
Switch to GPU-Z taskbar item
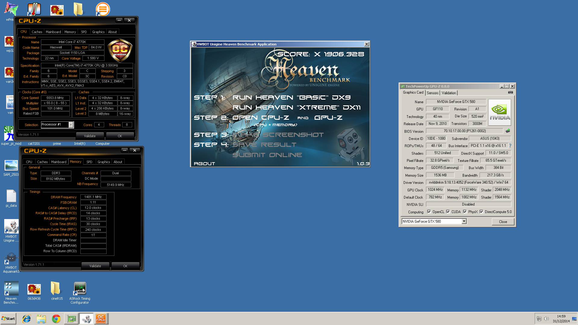tap(72, 319)
